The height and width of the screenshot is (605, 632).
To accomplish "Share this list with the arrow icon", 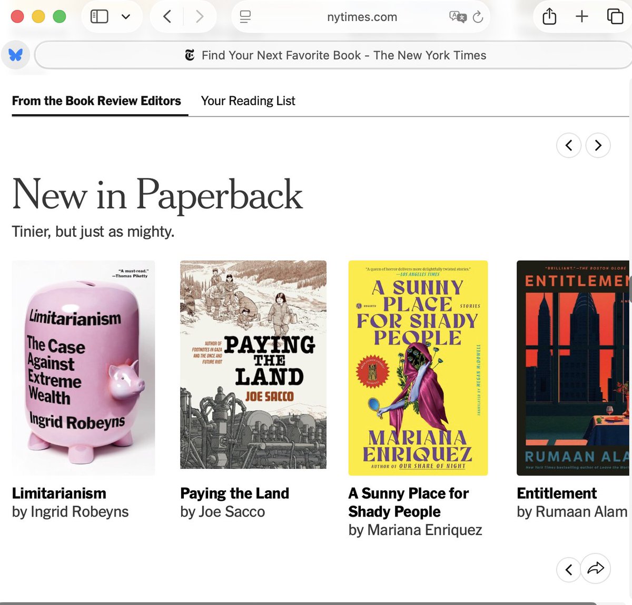I will 596,568.
